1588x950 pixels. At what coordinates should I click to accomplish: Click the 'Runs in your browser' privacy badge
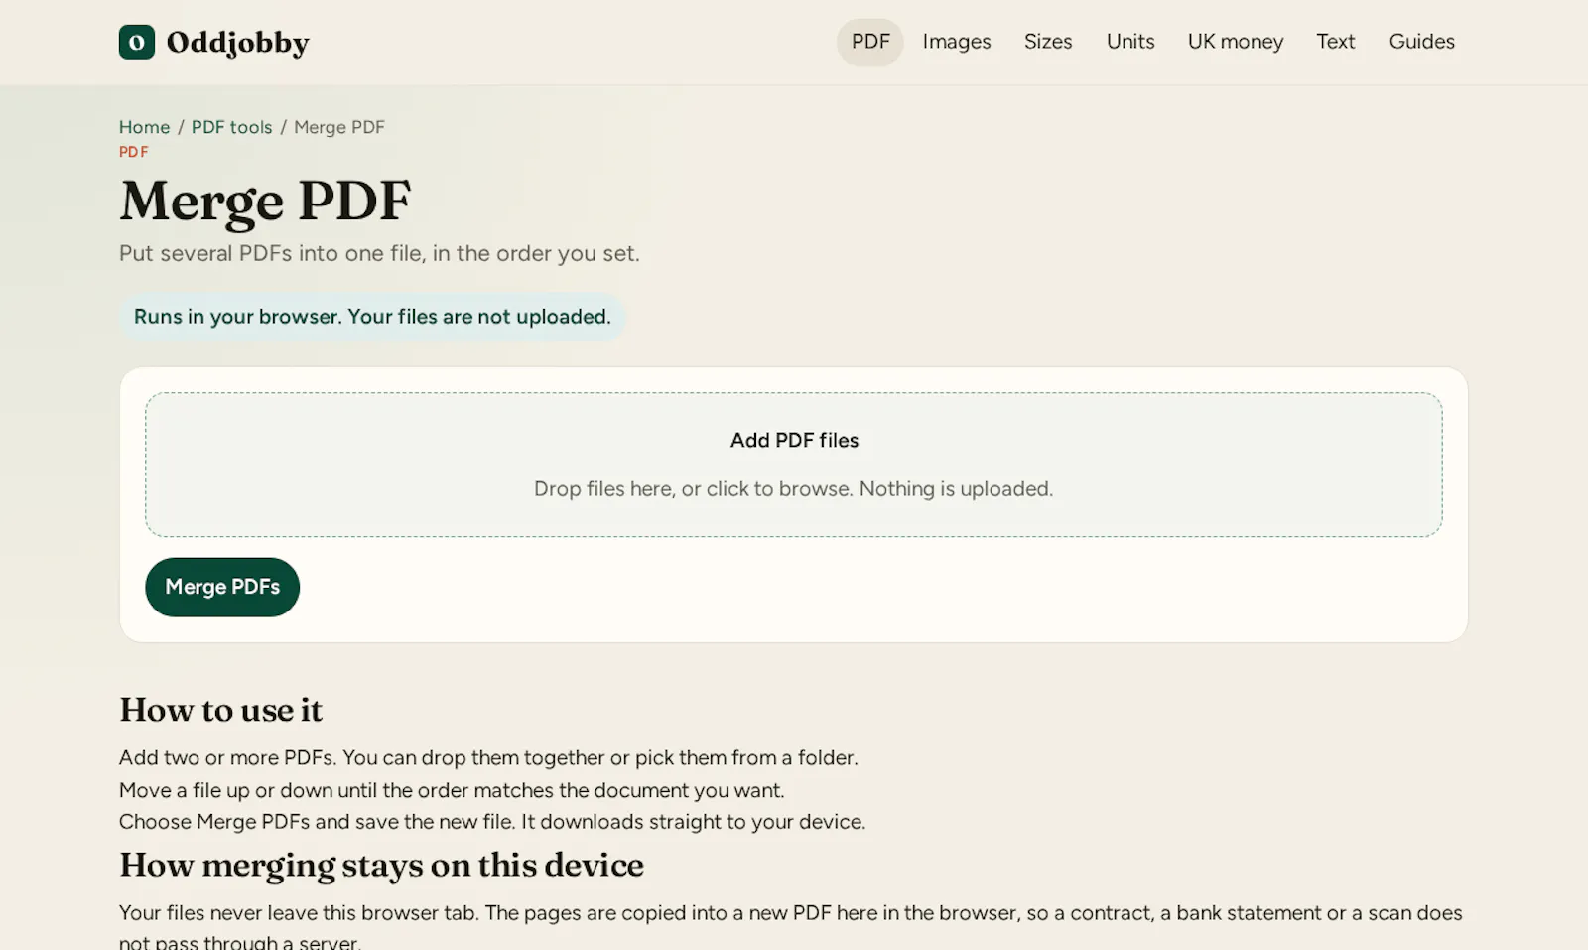pos(372,317)
